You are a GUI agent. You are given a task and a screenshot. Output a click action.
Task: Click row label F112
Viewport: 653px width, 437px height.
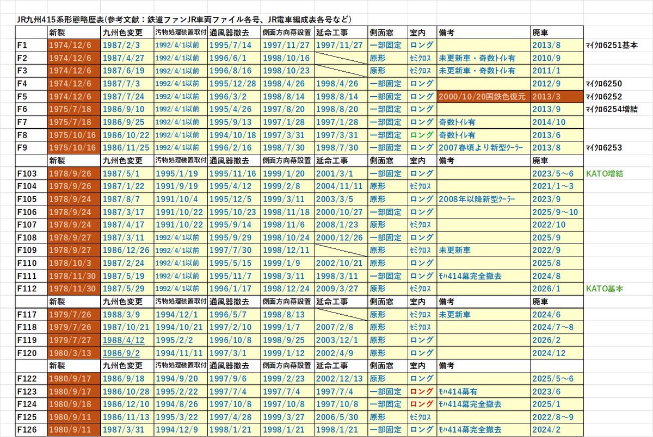31,289
